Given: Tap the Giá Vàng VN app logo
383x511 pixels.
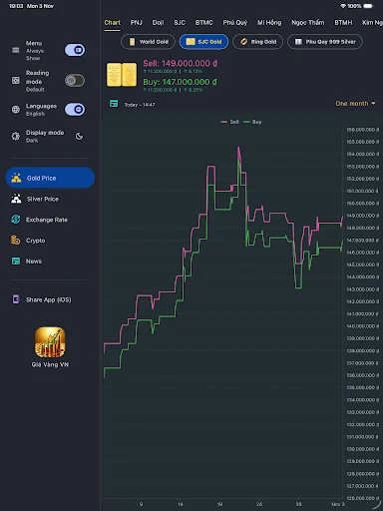Looking at the screenshot, I should point(50,342).
